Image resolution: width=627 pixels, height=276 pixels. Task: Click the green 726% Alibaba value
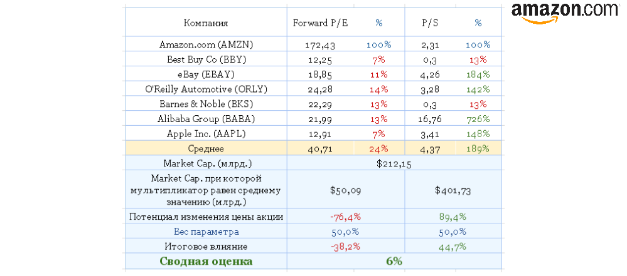pyautogui.click(x=478, y=118)
